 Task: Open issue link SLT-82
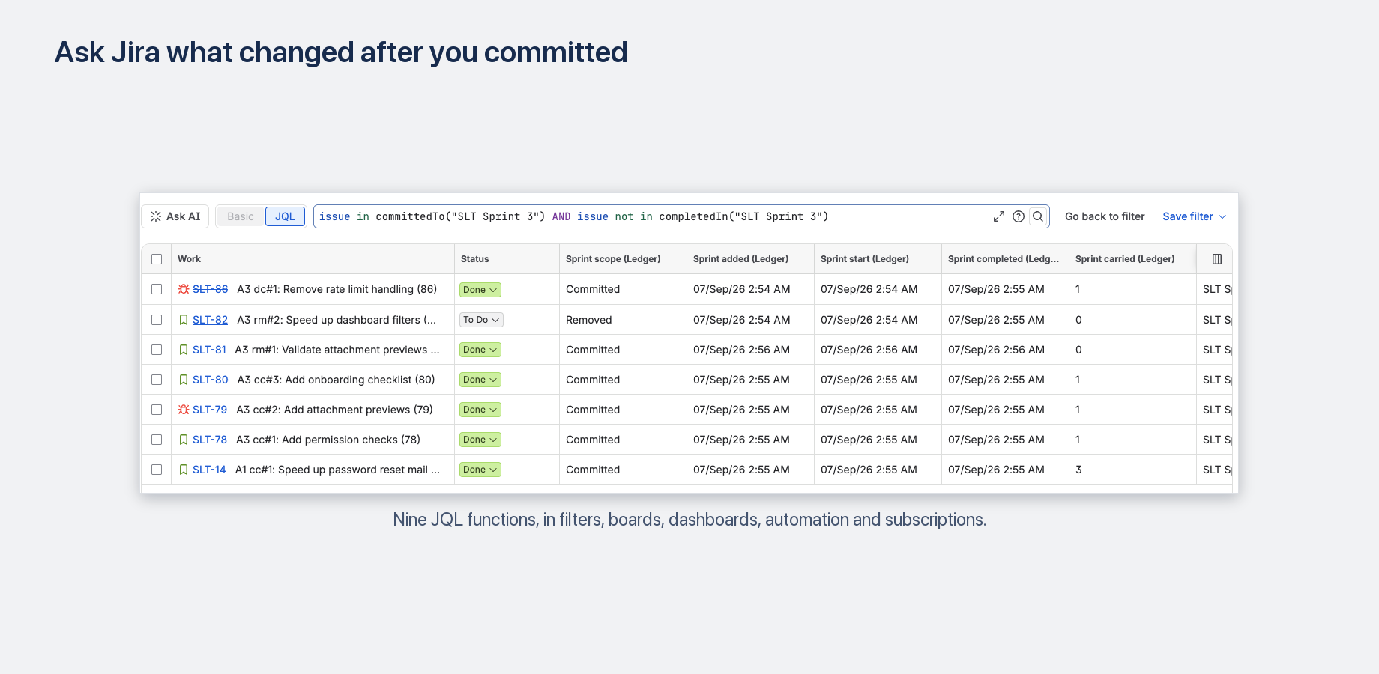click(x=210, y=320)
